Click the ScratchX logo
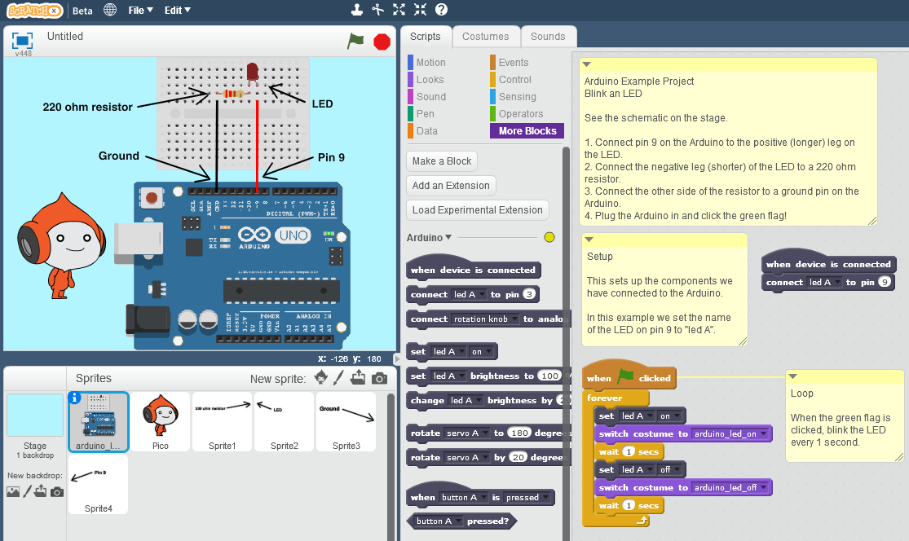The image size is (909, 541). tap(34, 11)
